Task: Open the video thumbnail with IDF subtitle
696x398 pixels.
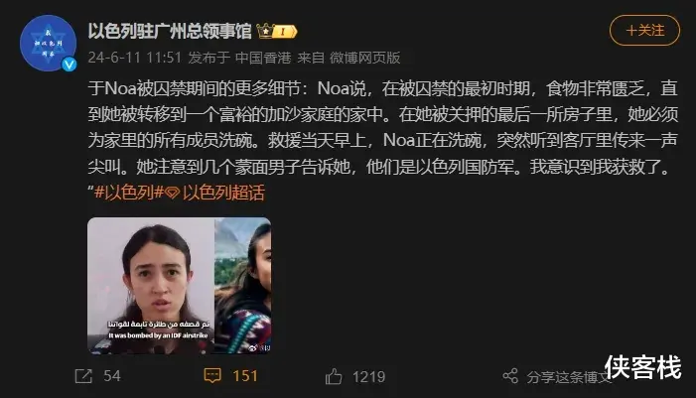Action: (151, 285)
